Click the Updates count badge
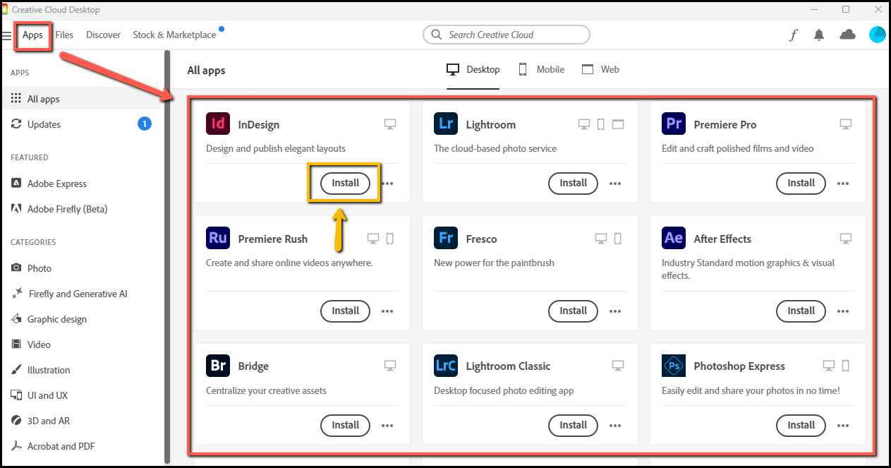Screen dimensions: 891x468 pyautogui.click(x=144, y=124)
